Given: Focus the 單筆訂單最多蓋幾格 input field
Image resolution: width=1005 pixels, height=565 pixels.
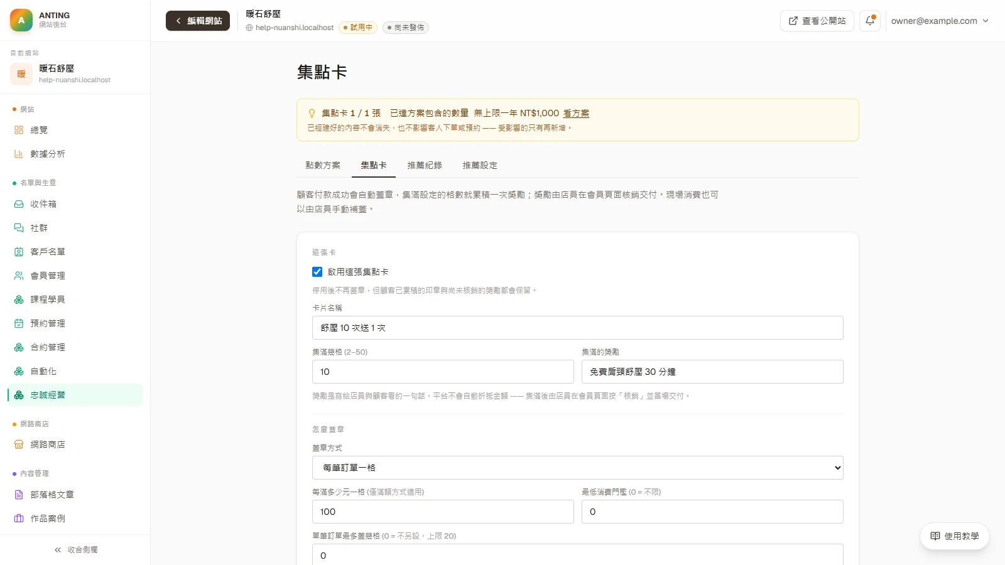Looking at the screenshot, I should coord(578,555).
